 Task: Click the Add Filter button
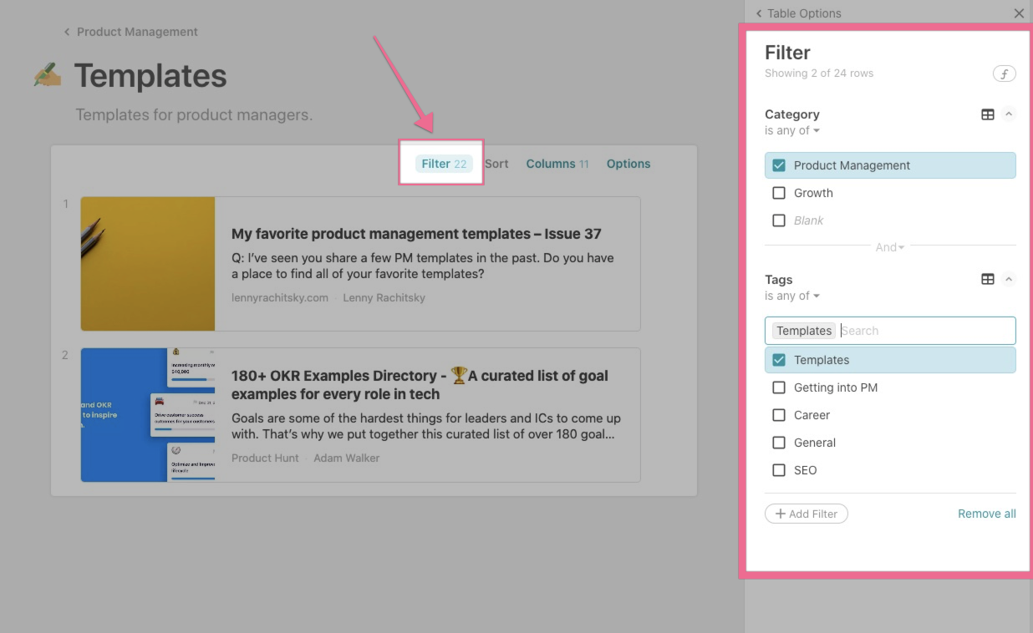[806, 514]
